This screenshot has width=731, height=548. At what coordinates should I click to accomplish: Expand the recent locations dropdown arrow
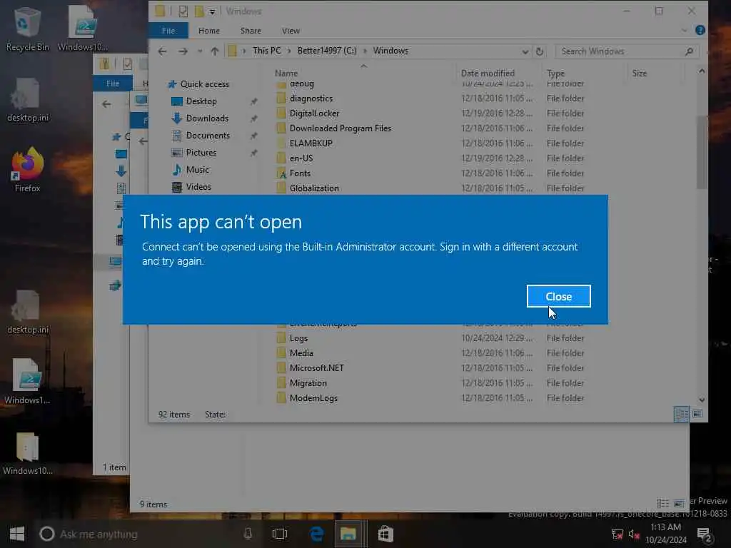pyautogui.click(x=200, y=51)
